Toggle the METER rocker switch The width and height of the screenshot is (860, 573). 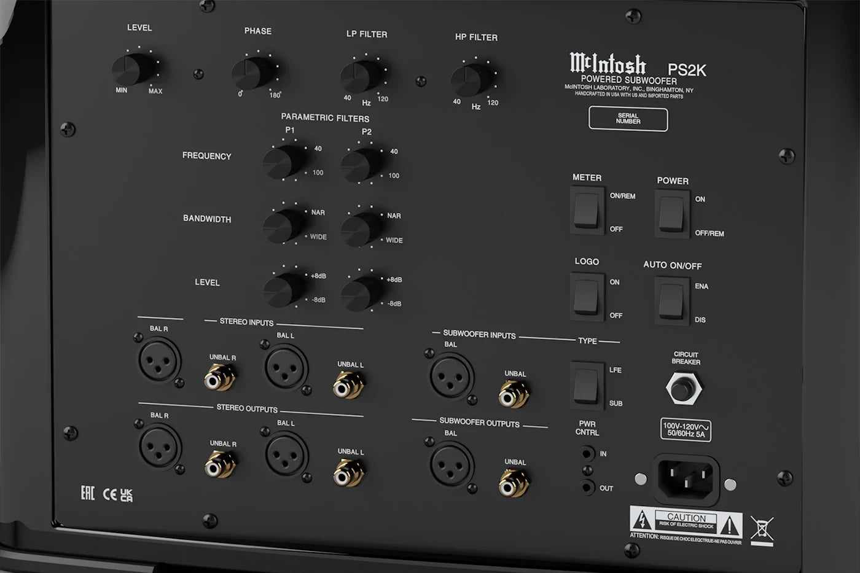pos(587,211)
